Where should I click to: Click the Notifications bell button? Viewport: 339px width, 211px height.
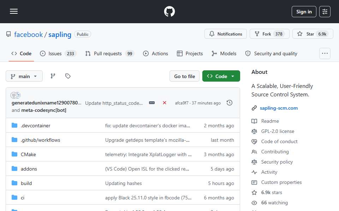pos(226,34)
